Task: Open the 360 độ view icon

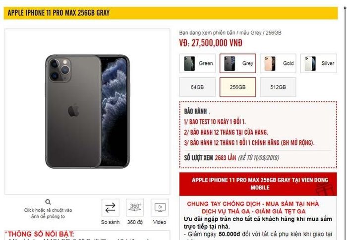Action: coord(135,207)
